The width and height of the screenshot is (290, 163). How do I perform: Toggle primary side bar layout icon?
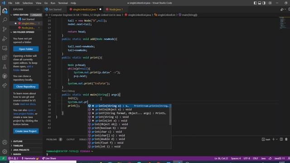(x=255, y=3)
